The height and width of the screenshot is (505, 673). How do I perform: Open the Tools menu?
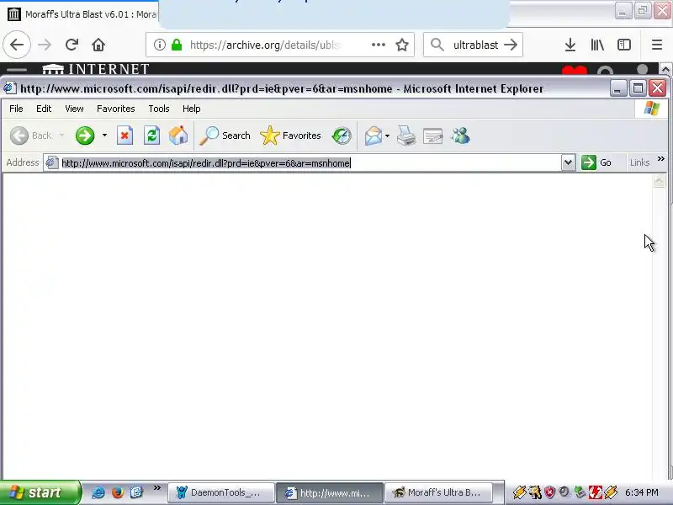click(x=159, y=109)
